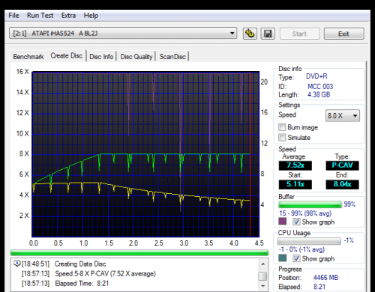
Task: Click the floppy disk save icon
Action: coord(268,34)
